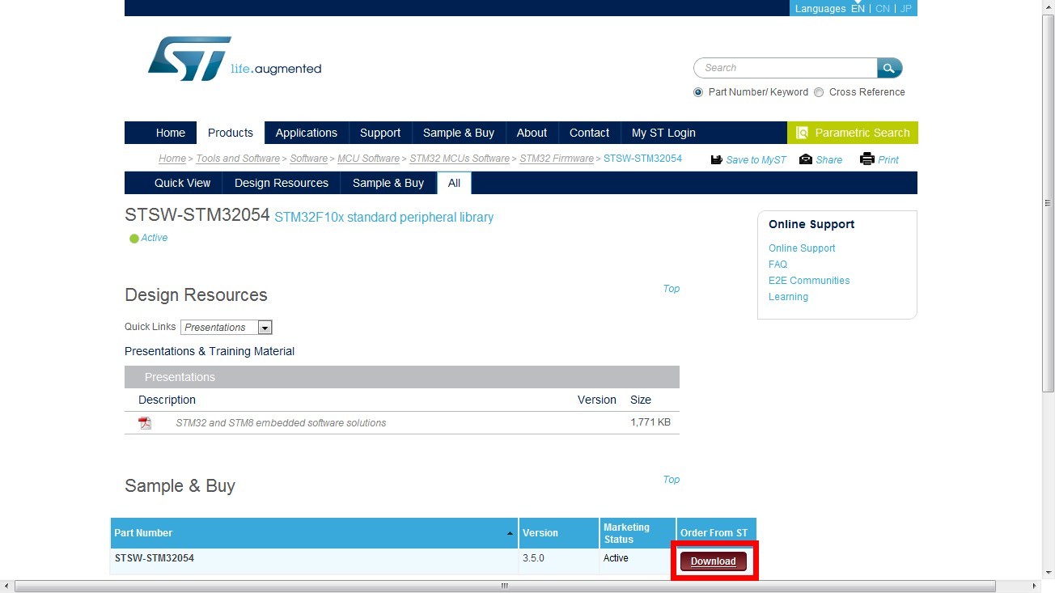The height and width of the screenshot is (593, 1055).
Task: Click the Part Number sort arrow
Action: (510, 533)
